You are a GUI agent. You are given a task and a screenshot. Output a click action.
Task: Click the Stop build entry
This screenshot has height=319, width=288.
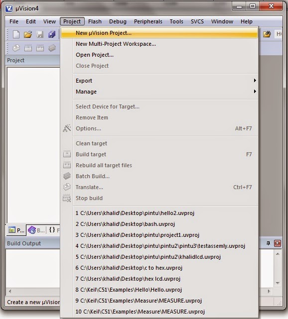point(159,198)
